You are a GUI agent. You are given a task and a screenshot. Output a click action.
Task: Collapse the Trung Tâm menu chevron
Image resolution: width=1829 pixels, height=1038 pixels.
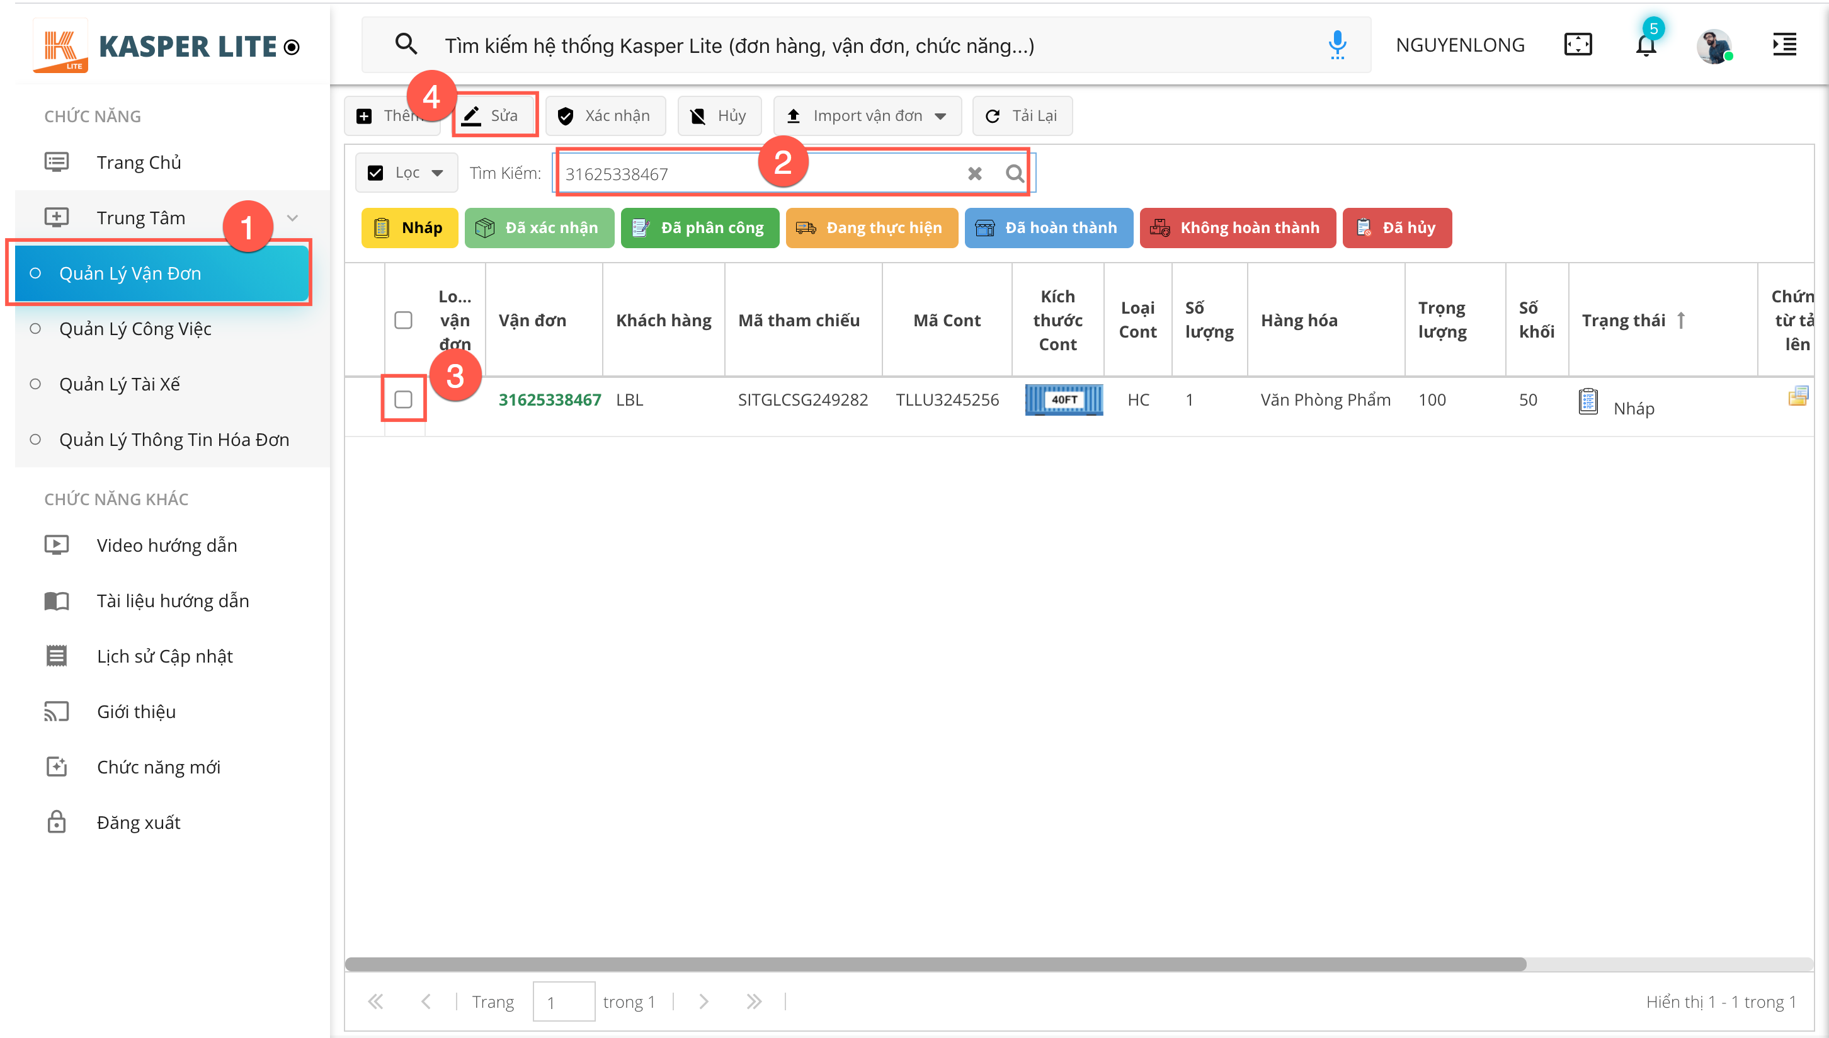(x=292, y=217)
